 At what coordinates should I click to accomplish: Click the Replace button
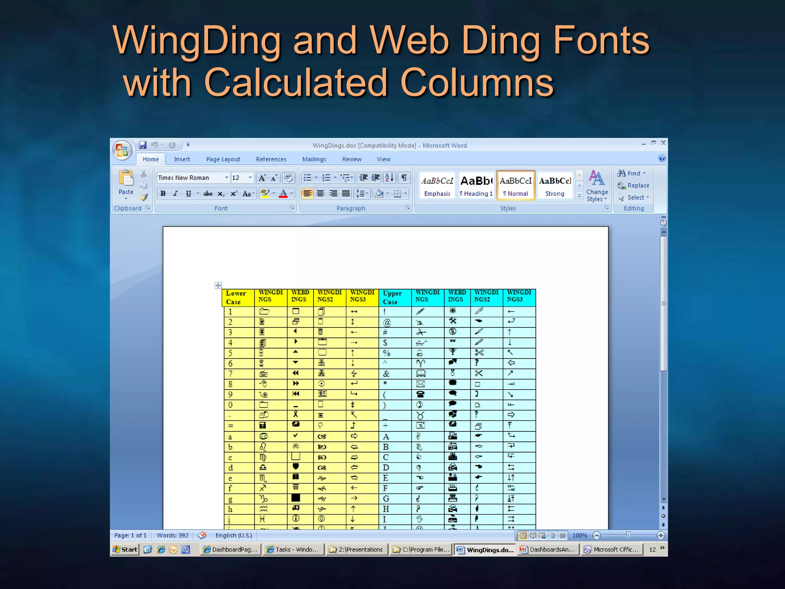point(633,186)
